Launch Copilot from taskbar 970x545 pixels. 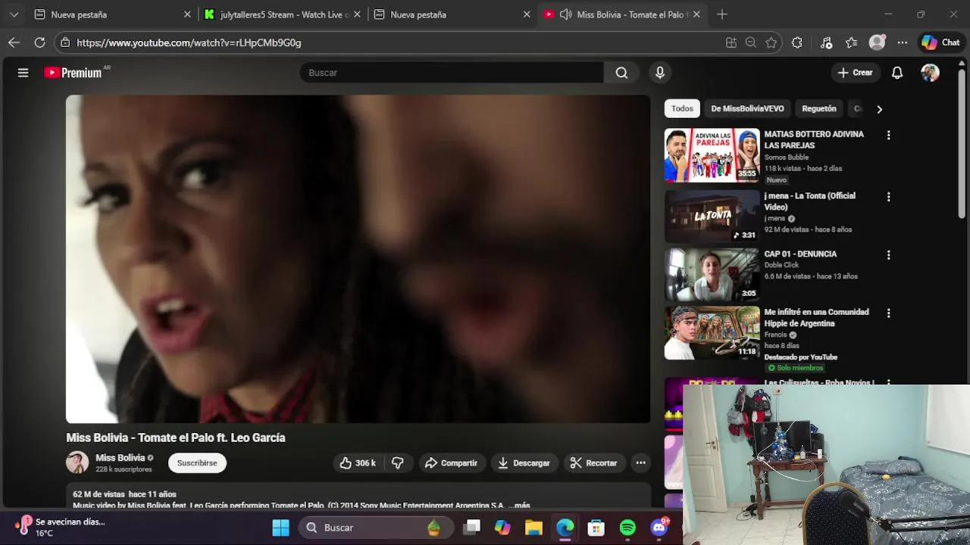coord(502,528)
